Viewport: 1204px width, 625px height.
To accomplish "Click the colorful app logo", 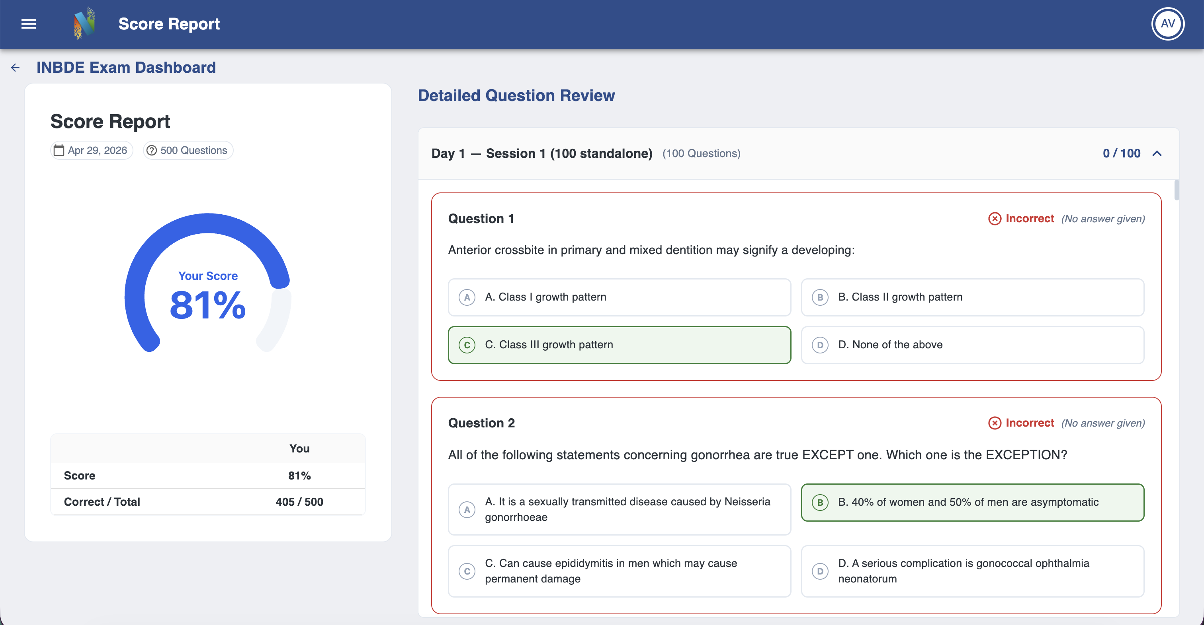I will click(84, 24).
